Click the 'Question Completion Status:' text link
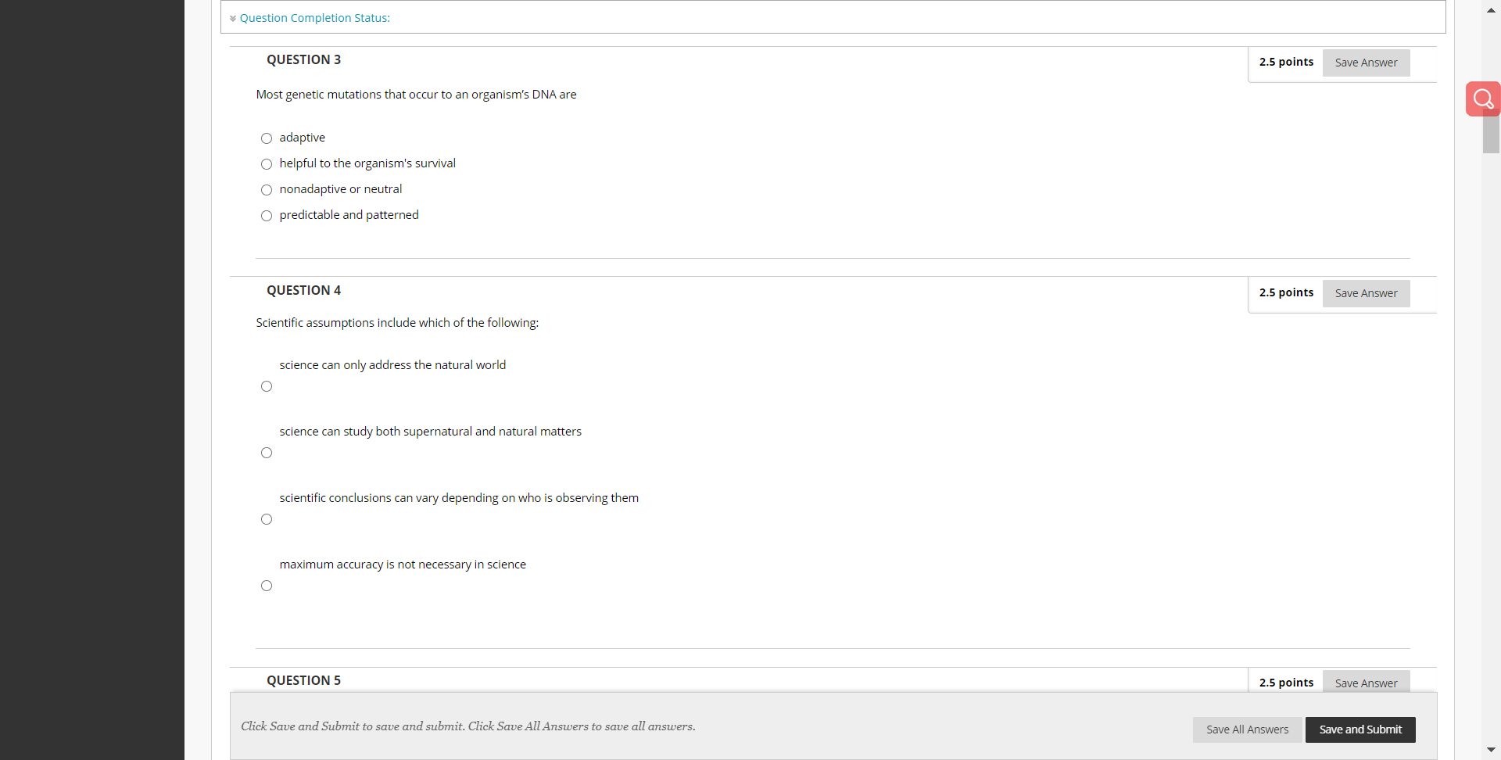The height and width of the screenshot is (760, 1501). pos(315,18)
